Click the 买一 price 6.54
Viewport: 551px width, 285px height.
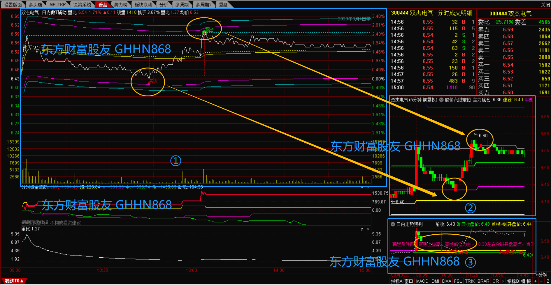(508, 65)
